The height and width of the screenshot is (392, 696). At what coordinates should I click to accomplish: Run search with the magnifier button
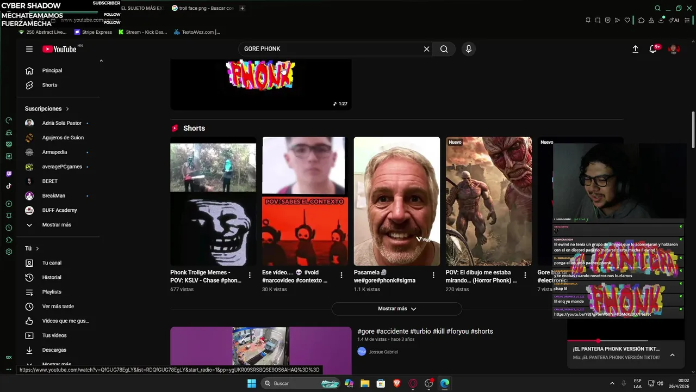pos(444,49)
